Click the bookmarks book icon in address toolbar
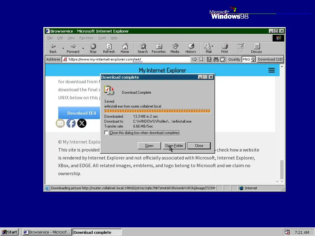Viewport: 315px width, 236px height. point(209,59)
